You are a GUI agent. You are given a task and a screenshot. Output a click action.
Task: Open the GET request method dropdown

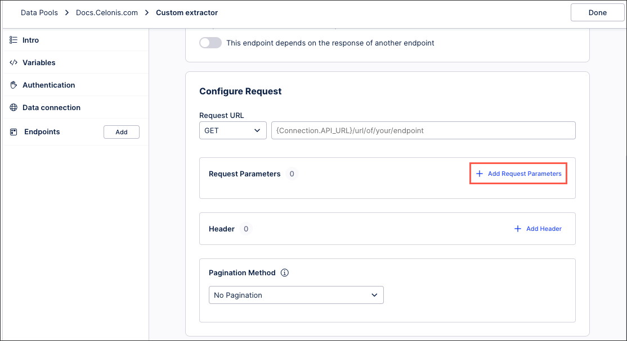(233, 130)
